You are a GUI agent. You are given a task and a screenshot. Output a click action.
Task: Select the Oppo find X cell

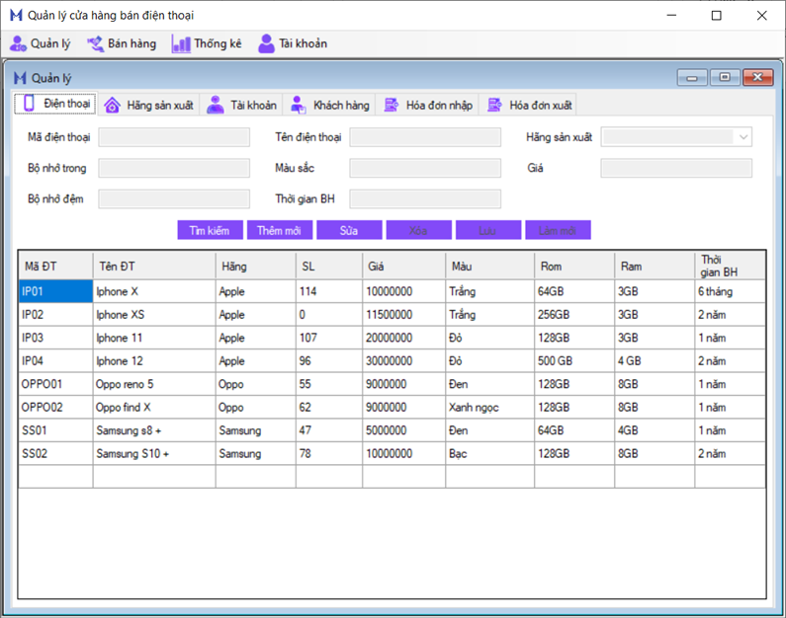coord(154,408)
